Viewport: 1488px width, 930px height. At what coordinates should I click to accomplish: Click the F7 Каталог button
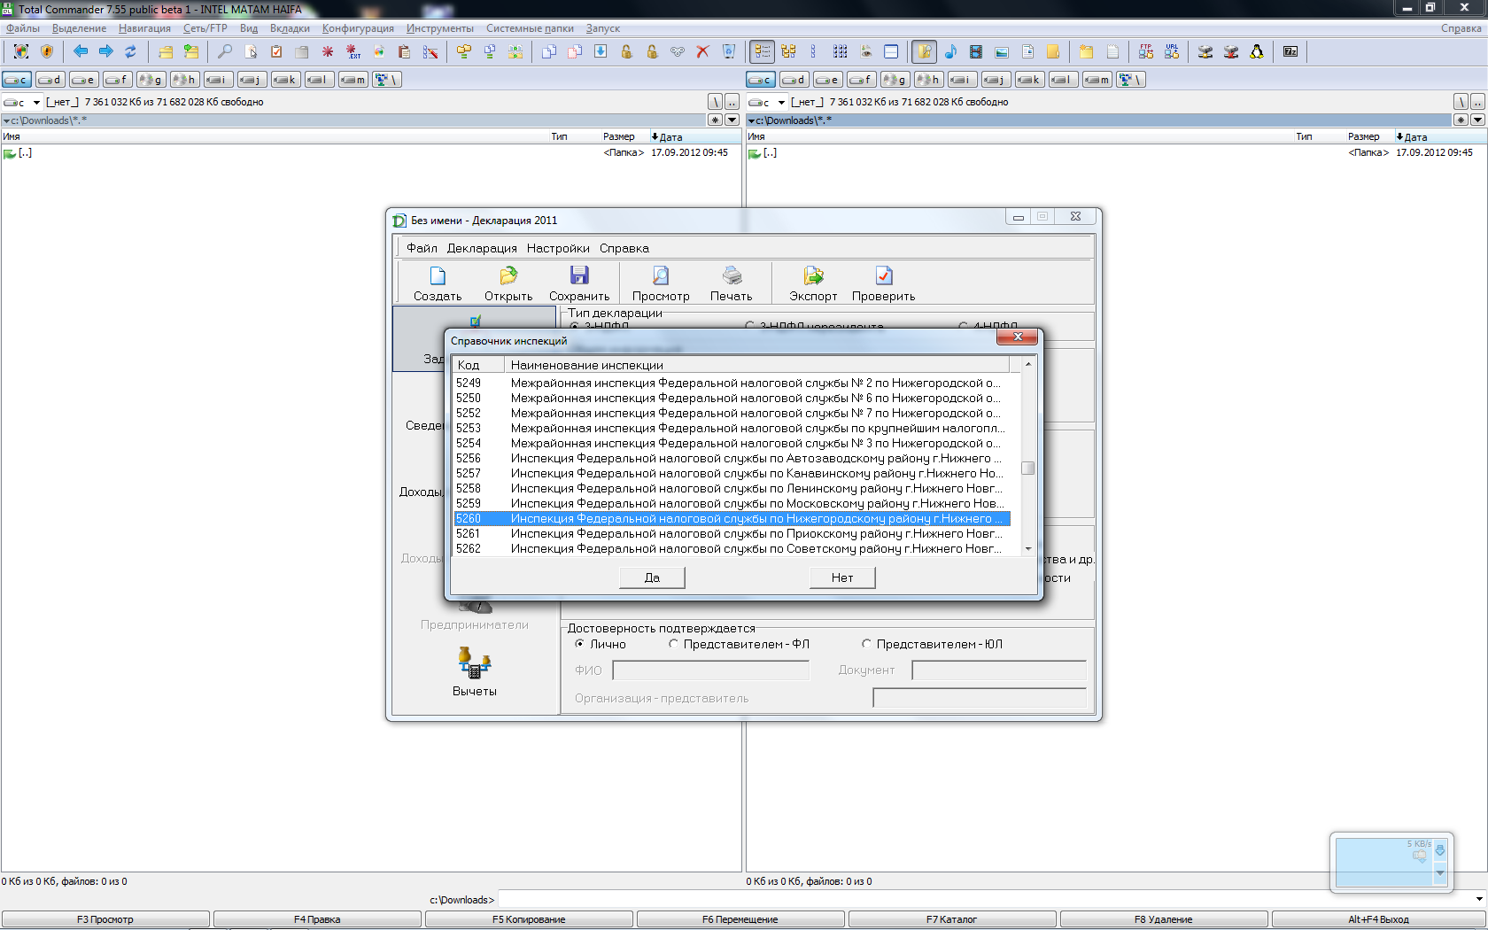(952, 919)
